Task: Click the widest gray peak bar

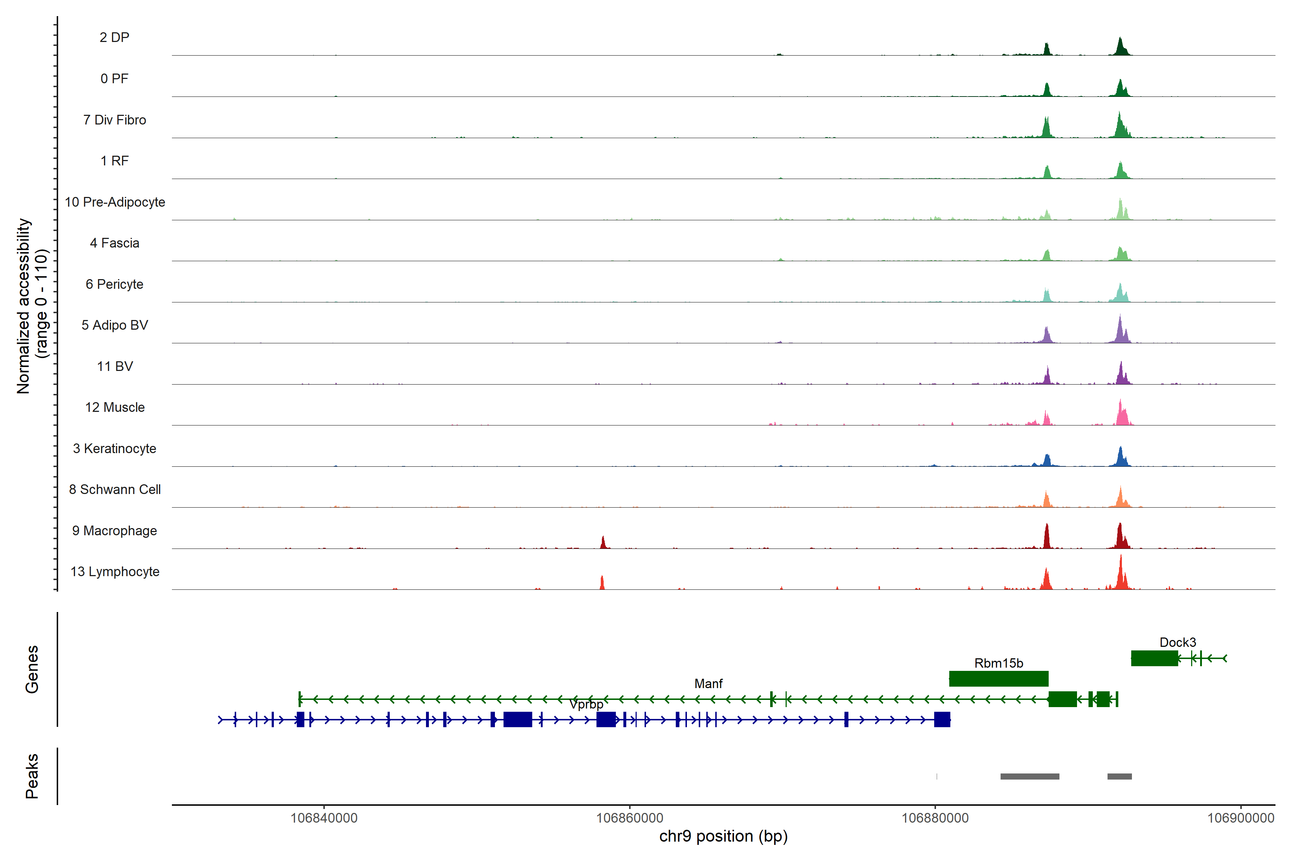Action: (x=1029, y=776)
